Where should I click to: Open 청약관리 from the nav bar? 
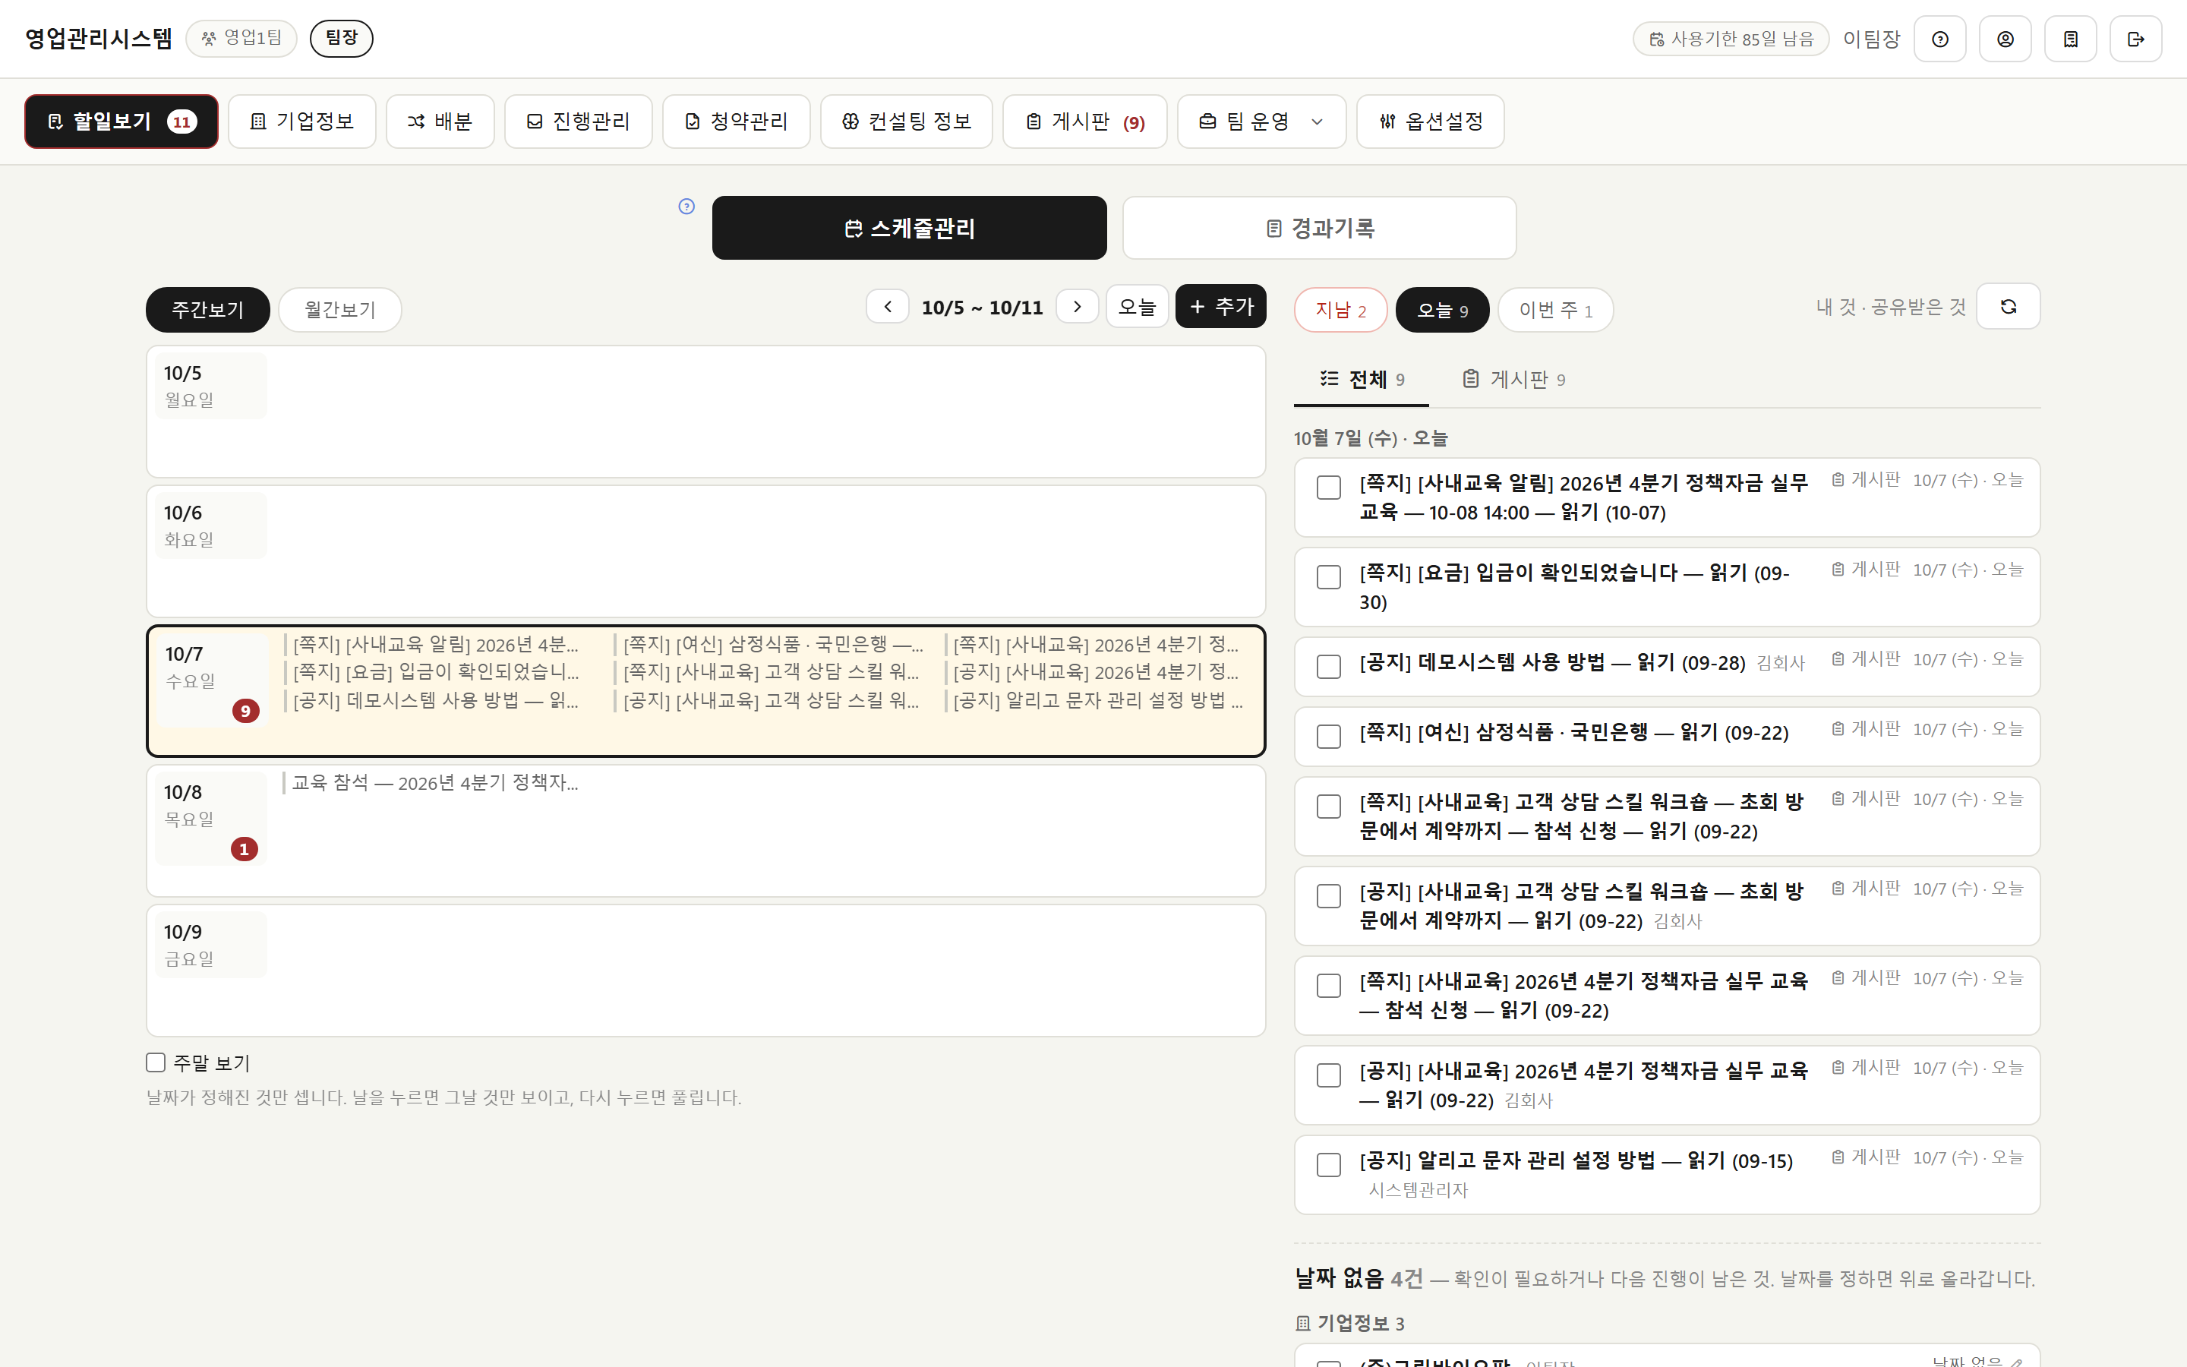click(737, 122)
